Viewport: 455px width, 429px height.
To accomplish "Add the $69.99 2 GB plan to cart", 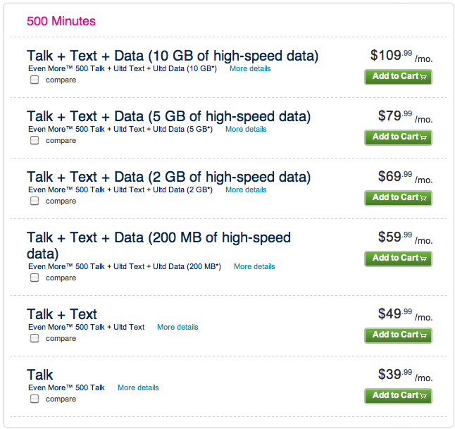I will click(398, 198).
